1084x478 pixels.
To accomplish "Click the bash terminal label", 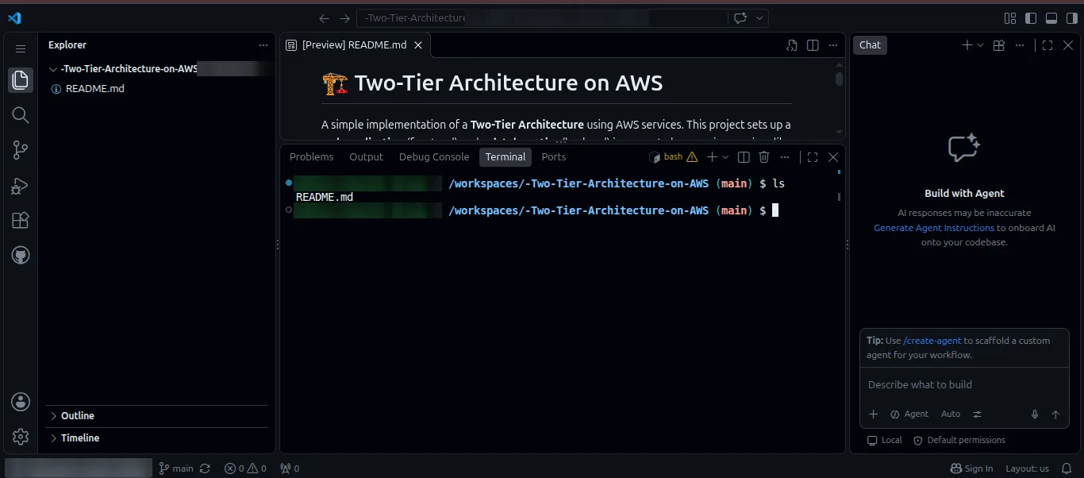I will click(673, 157).
